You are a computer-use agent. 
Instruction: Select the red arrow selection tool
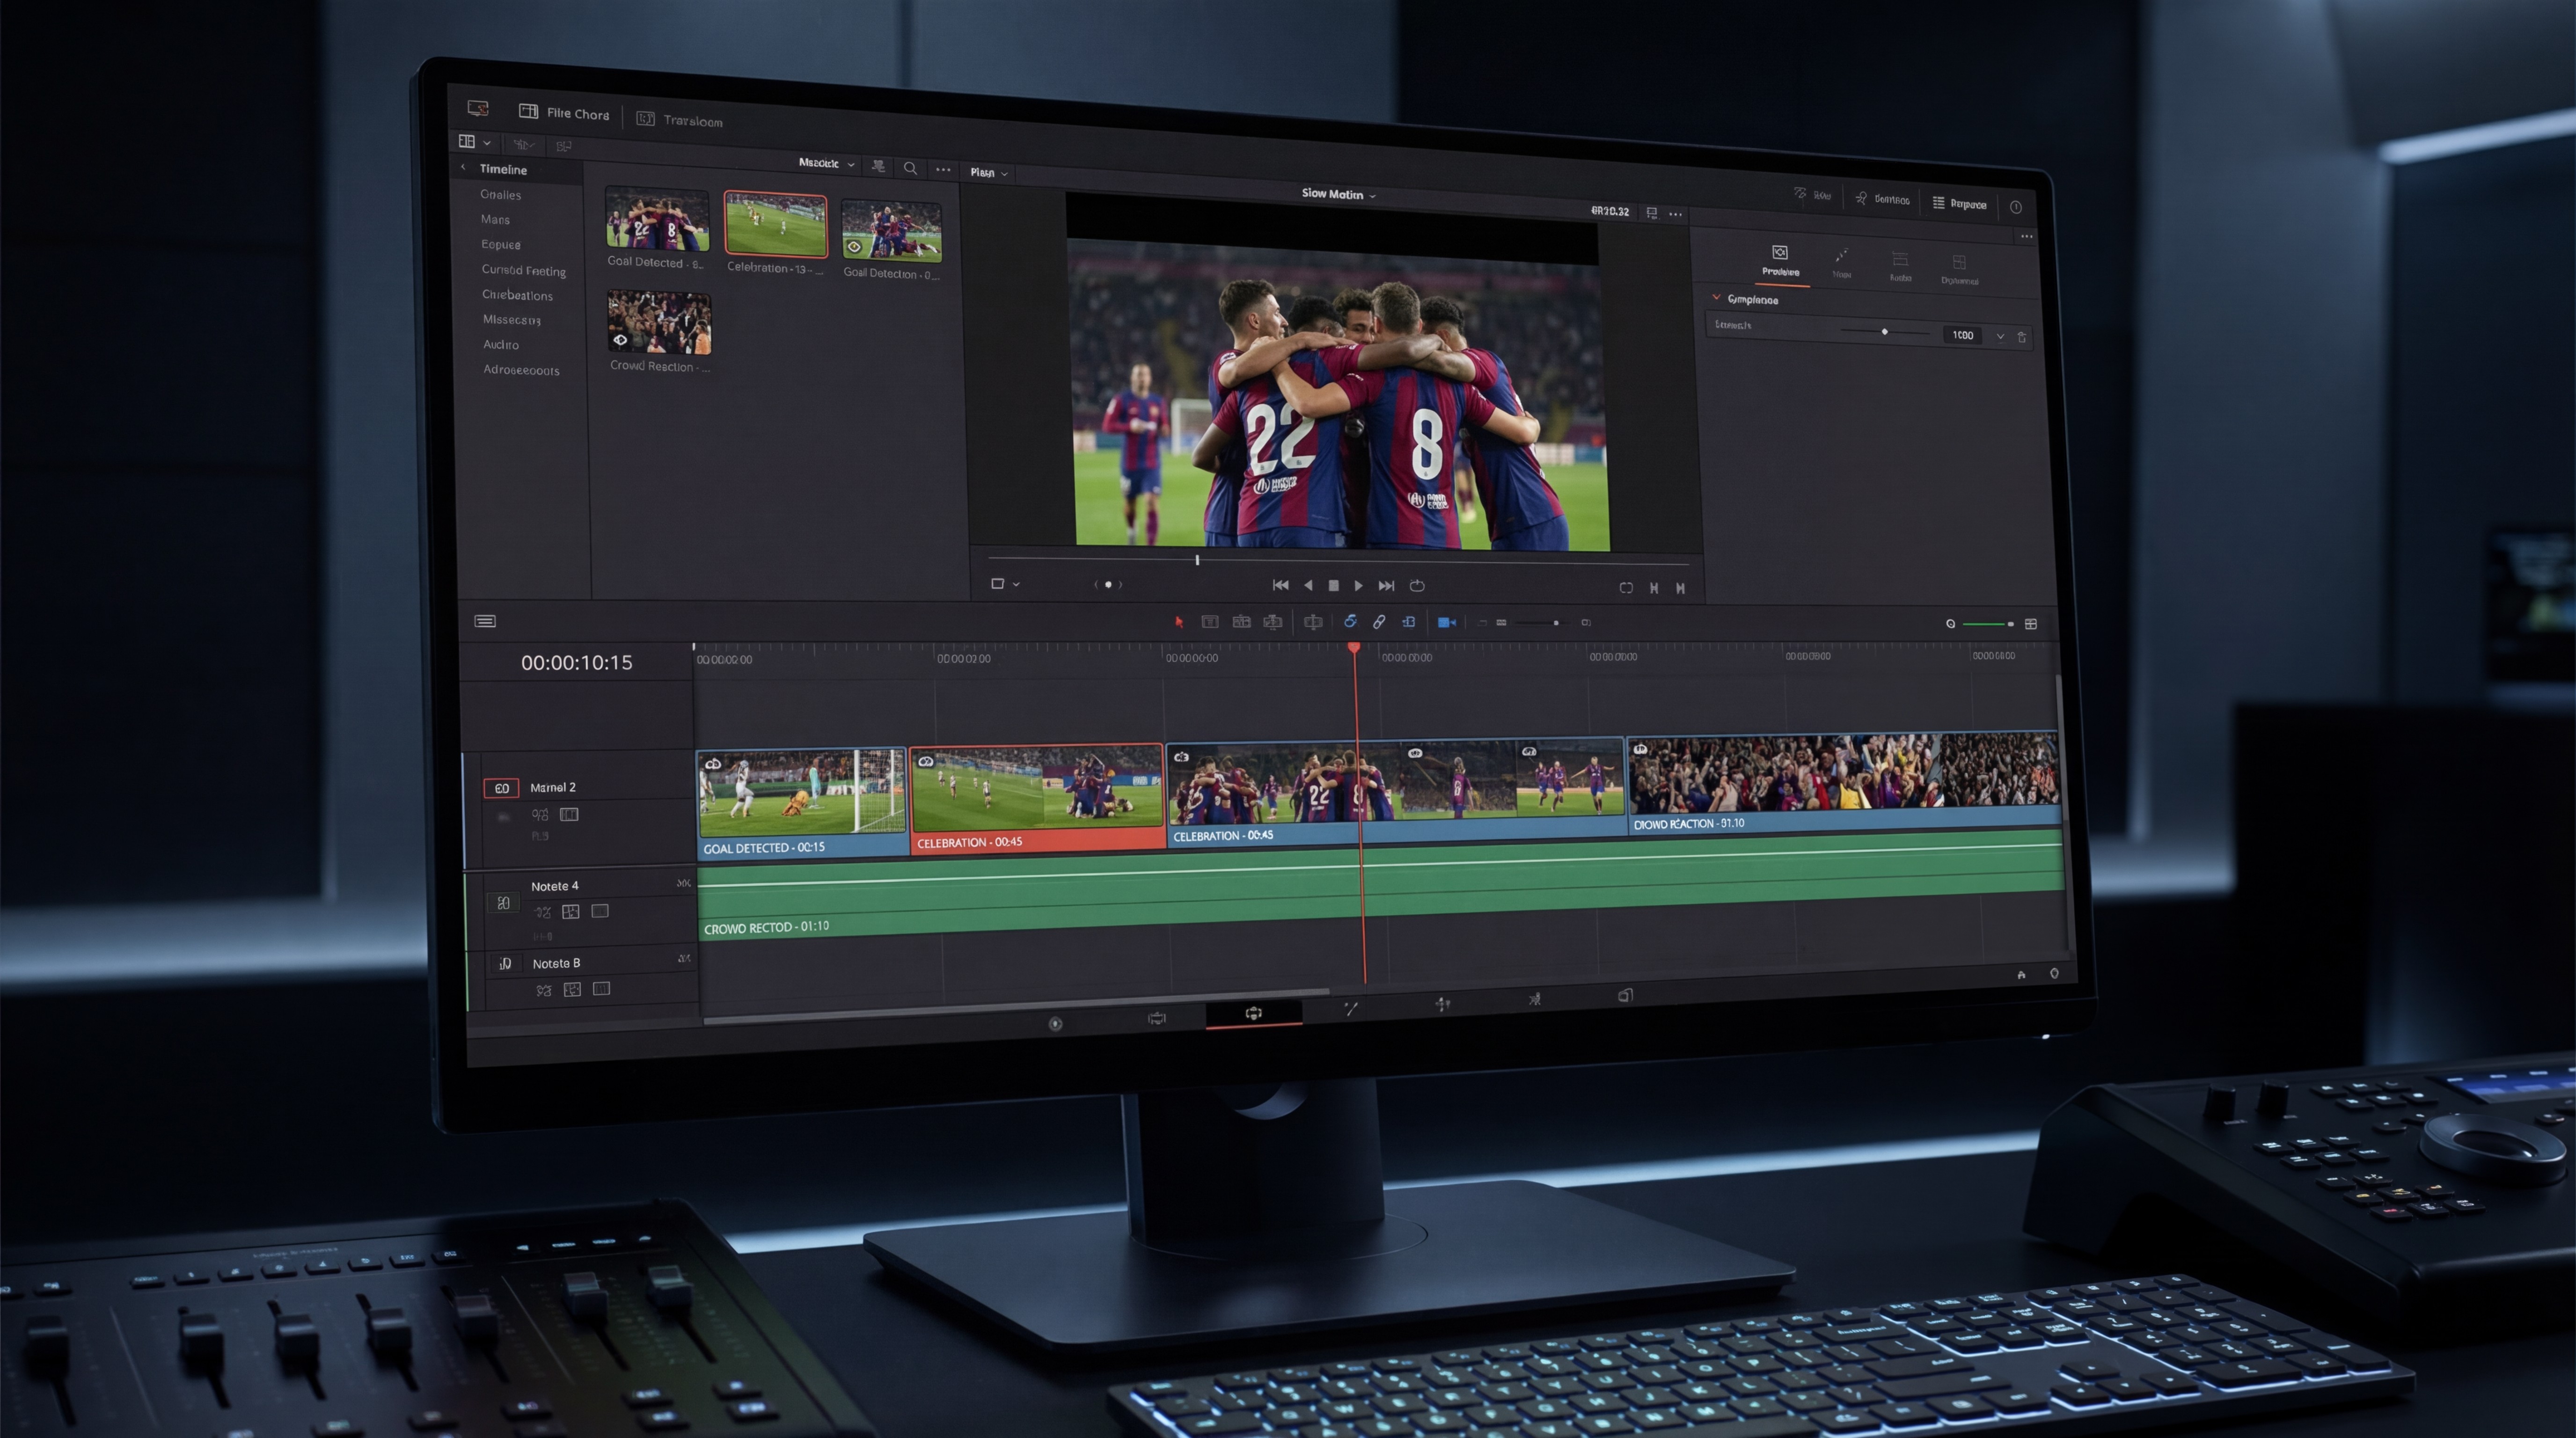point(1179,622)
